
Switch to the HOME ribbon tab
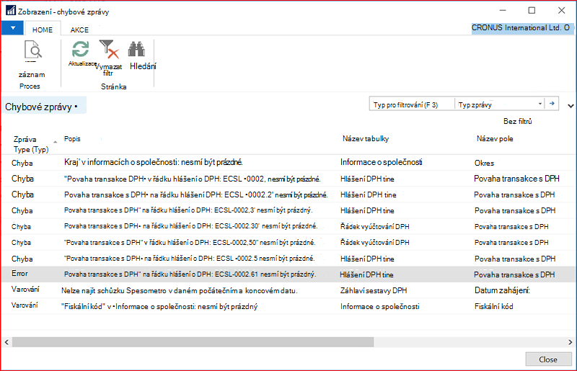click(43, 30)
